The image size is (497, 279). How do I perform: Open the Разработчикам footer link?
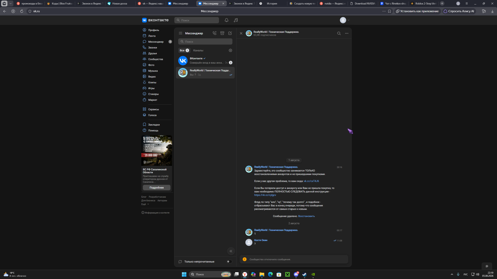coord(157,197)
